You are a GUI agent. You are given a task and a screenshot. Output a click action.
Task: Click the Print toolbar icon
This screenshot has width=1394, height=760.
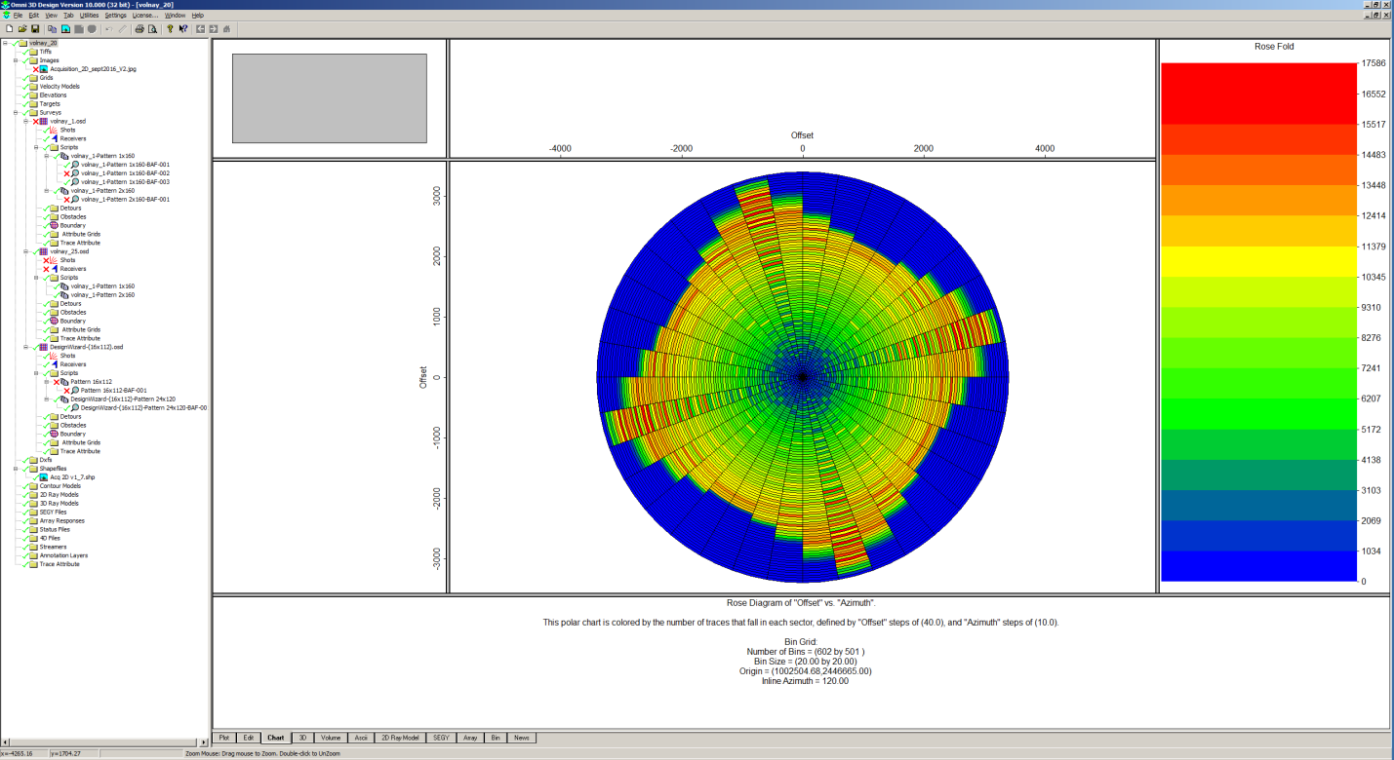pyautogui.click(x=139, y=29)
